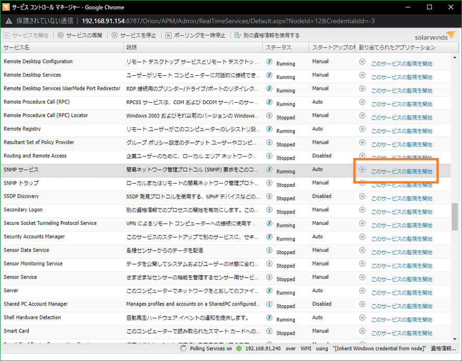The height and width of the screenshot is (361, 462).
Task: Select the Sensor Data Service name
Action: pos(26,250)
